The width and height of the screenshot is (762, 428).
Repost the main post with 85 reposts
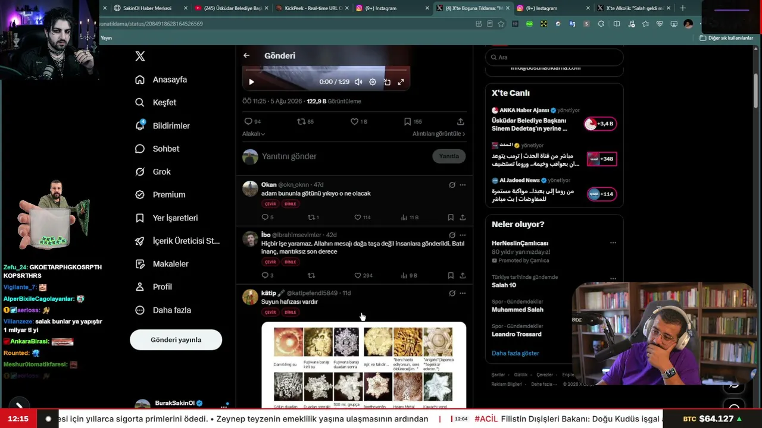point(305,121)
